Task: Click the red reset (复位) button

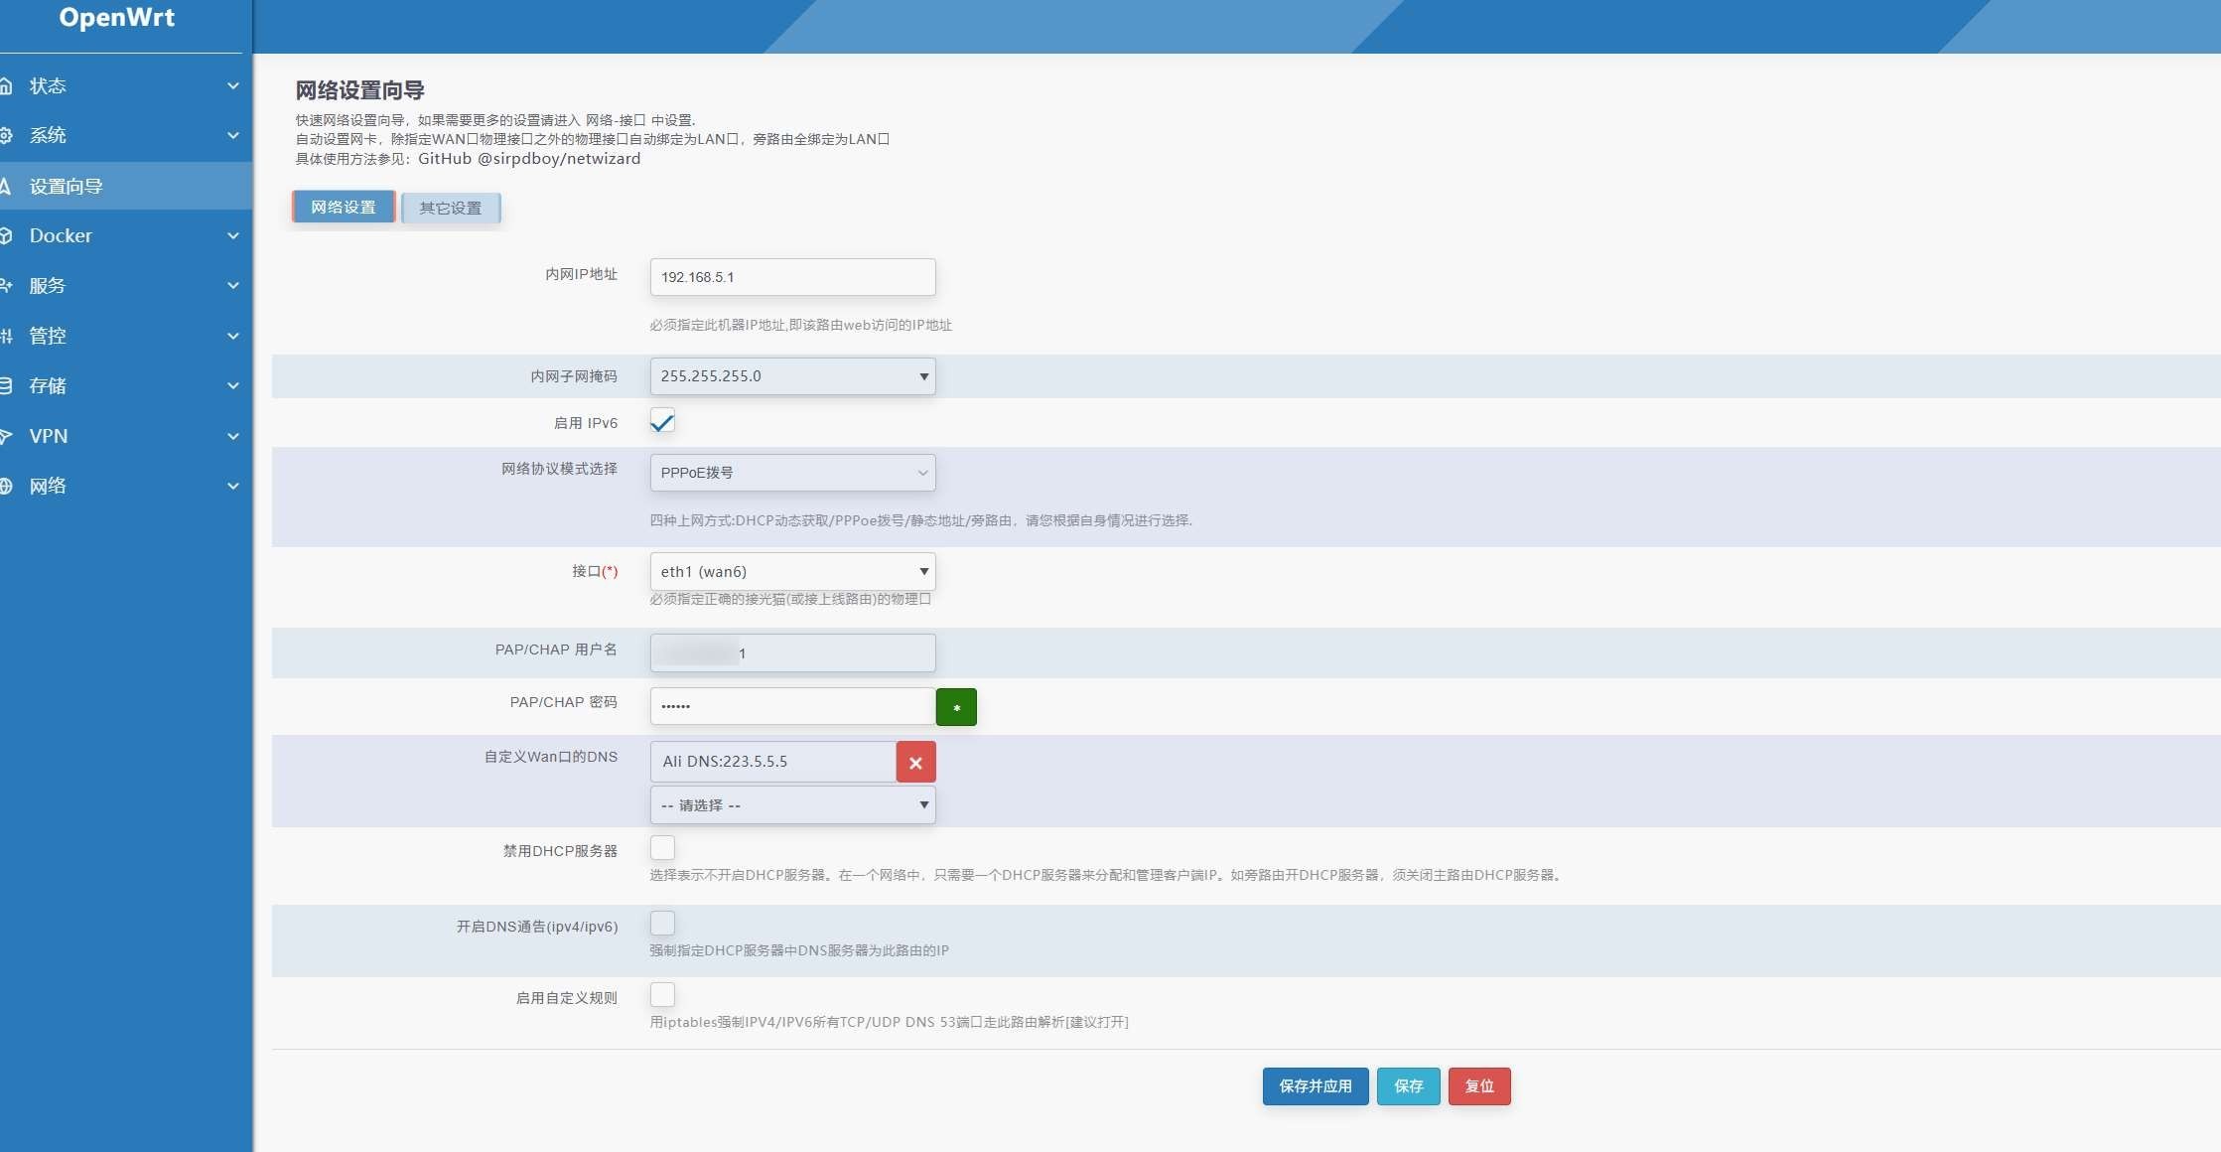Action: [1478, 1086]
